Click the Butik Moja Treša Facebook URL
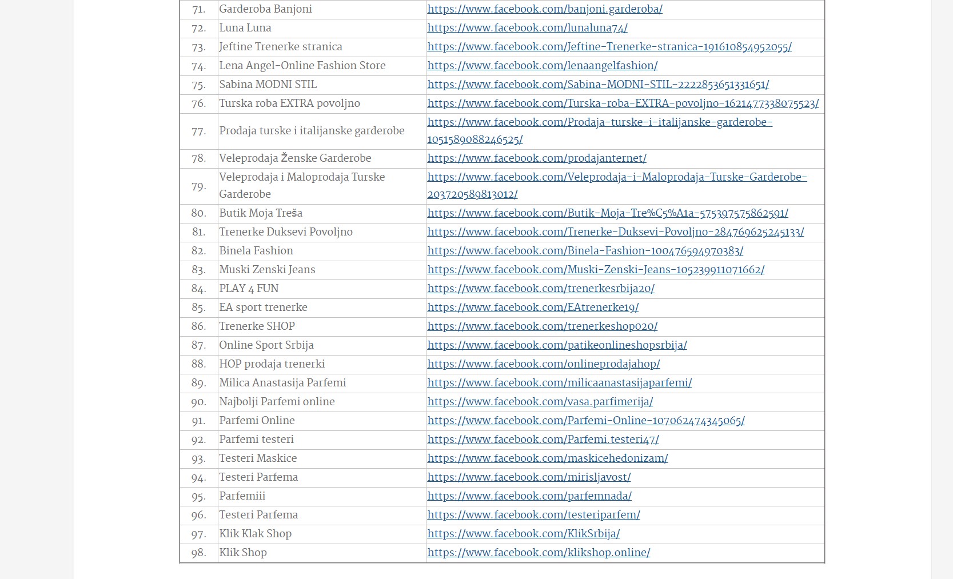This screenshot has width=953, height=579. coord(607,213)
